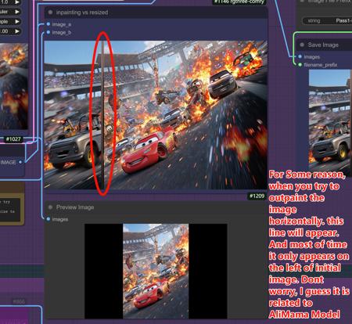Click the IMAGE output port dot
The width and height of the screenshot is (352, 324).
[20, 162]
